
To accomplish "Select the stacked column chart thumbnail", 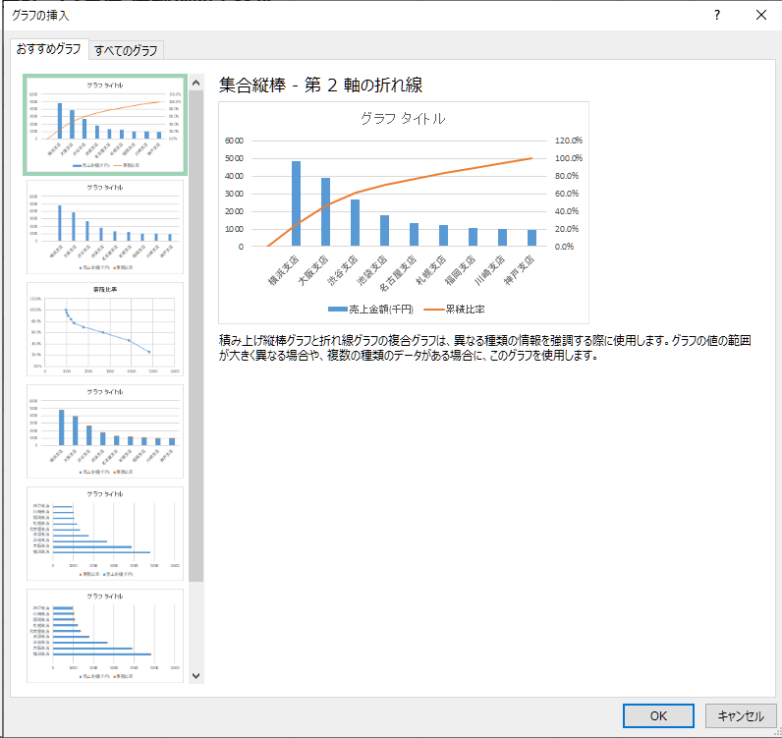I will pyautogui.click(x=103, y=431).
